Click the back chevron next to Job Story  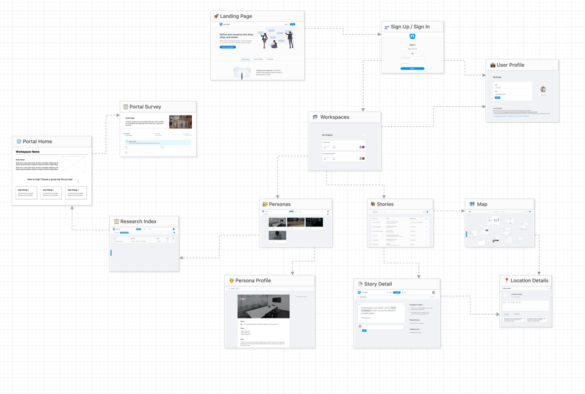tap(358, 297)
